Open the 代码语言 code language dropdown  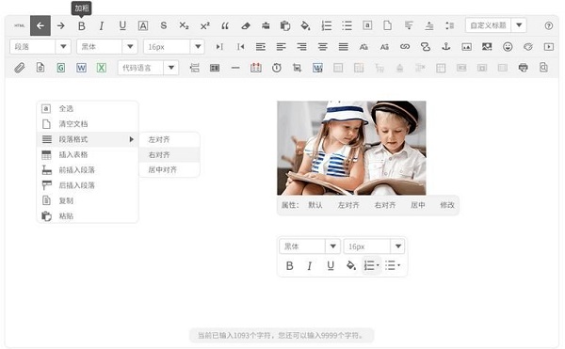148,68
